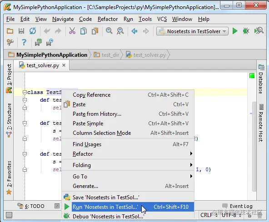Image resolution: width=269 pixels, height=222 pixels.
Task: Click the Navigate Back arrow icon
Action: pyautogui.click(x=134, y=31)
